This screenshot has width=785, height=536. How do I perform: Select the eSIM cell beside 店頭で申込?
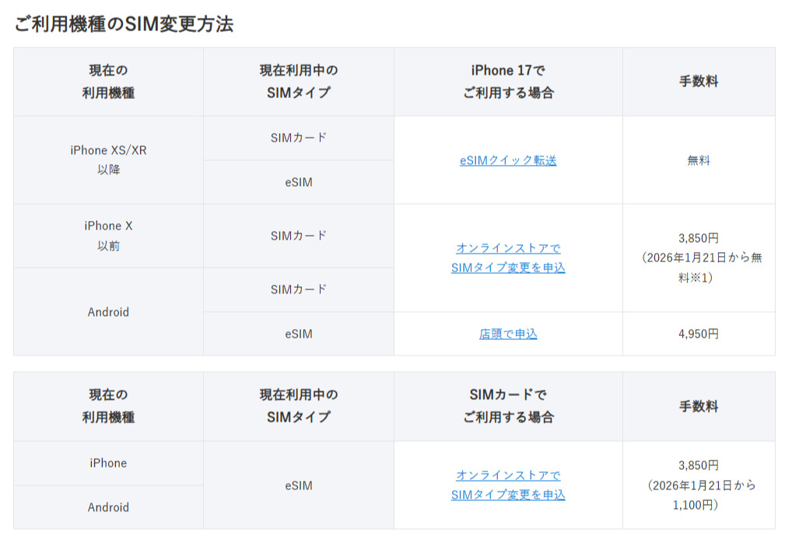click(299, 334)
